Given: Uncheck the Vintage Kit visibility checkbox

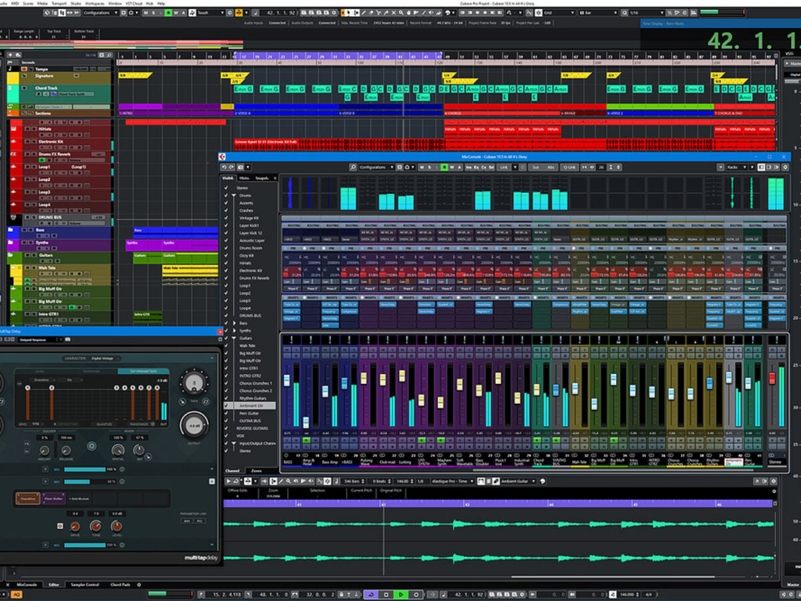Looking at the screenshot, I should pyautogui.click(x=227, y=218).
